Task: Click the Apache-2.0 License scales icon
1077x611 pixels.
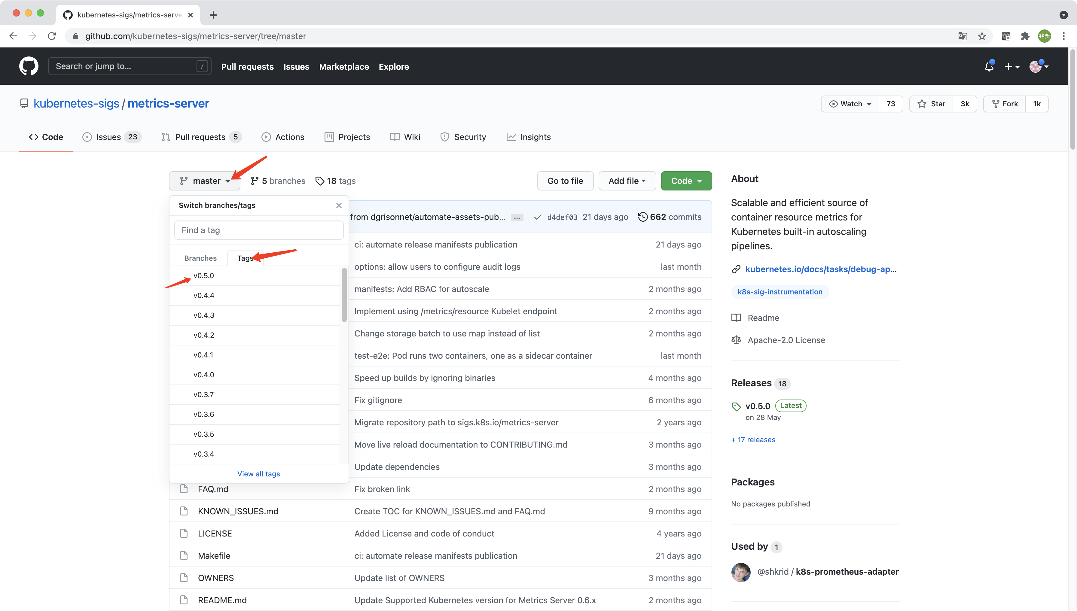Action: tap(736, 340)
